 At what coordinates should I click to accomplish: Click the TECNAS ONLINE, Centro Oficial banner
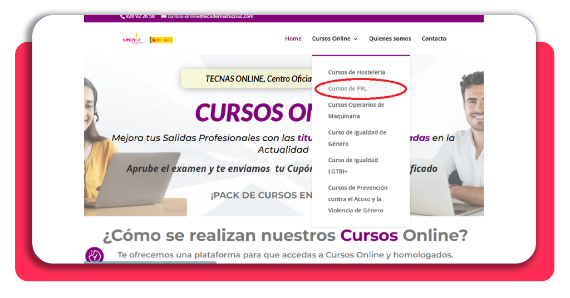click(x=247, y=79)
